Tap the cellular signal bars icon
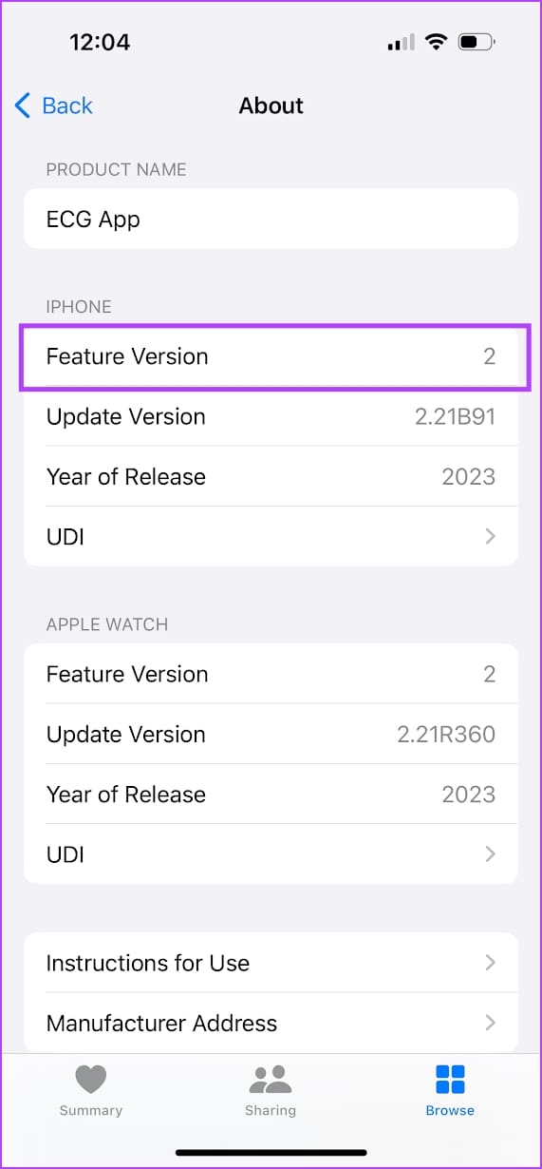This screenshot has height=1169, width=542. [402, 43]
